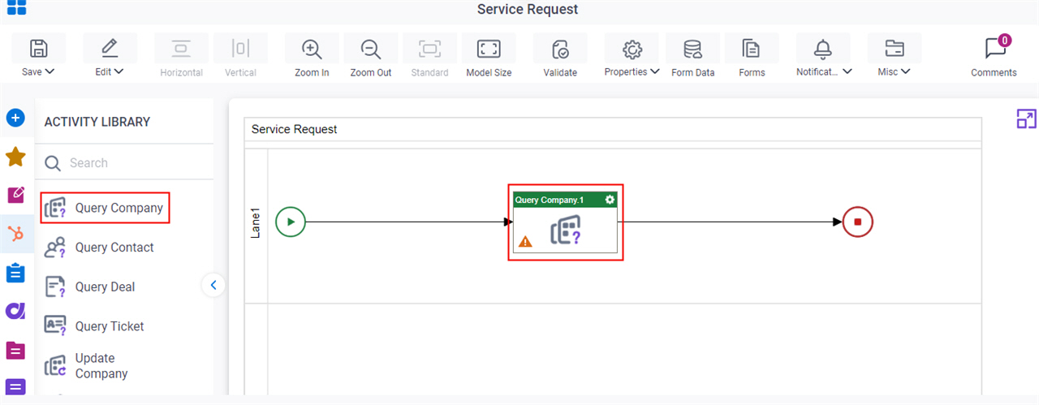This screenshot has width=1039, height=405.
Task: Click the ACTIVITY LIBRARY heading
Action: click(97, 122)
